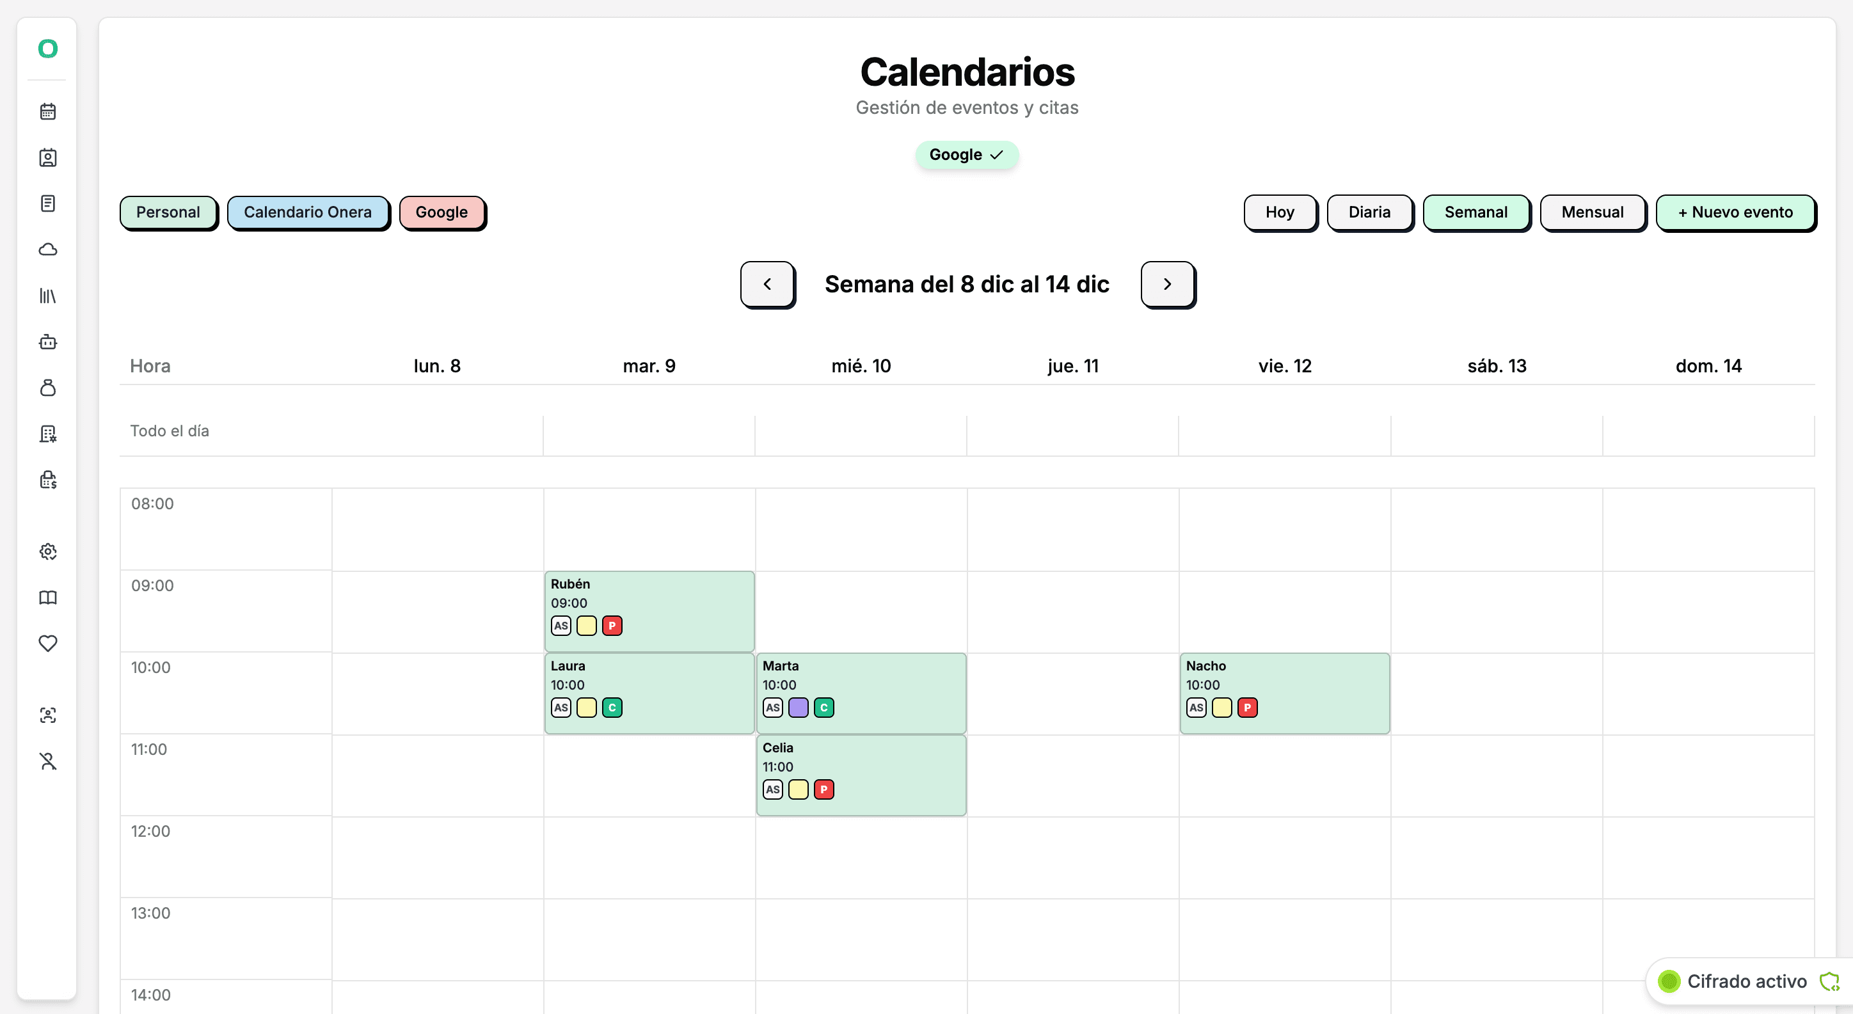Open the settings gear icon in the sidebar
This screenshot has height=1014, width=1853.
point(47,551)
